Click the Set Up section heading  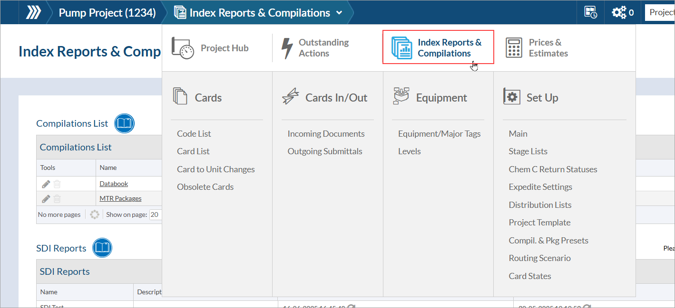coord(542,98)
